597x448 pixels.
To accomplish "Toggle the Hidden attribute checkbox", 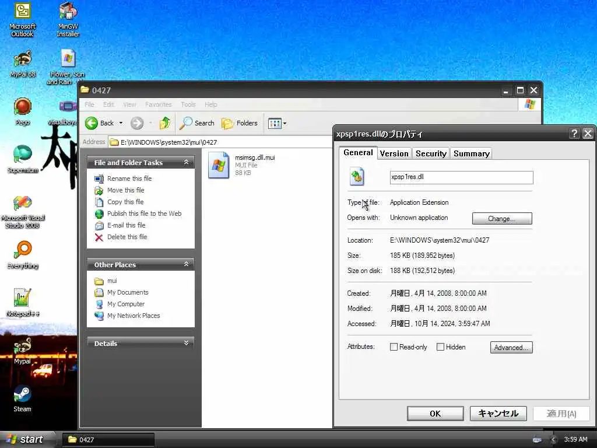I will point(441,347).
